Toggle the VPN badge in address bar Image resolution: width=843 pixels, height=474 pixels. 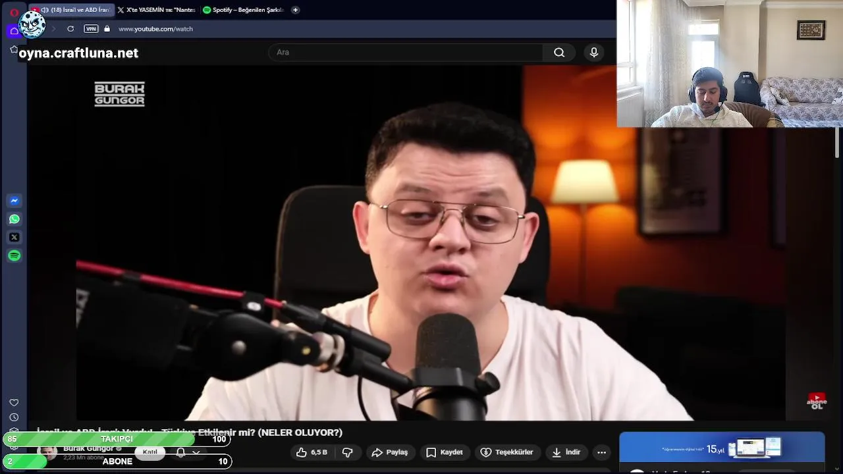91,29
